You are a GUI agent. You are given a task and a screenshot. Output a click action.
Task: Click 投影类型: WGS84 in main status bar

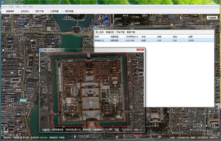[39, 137]
